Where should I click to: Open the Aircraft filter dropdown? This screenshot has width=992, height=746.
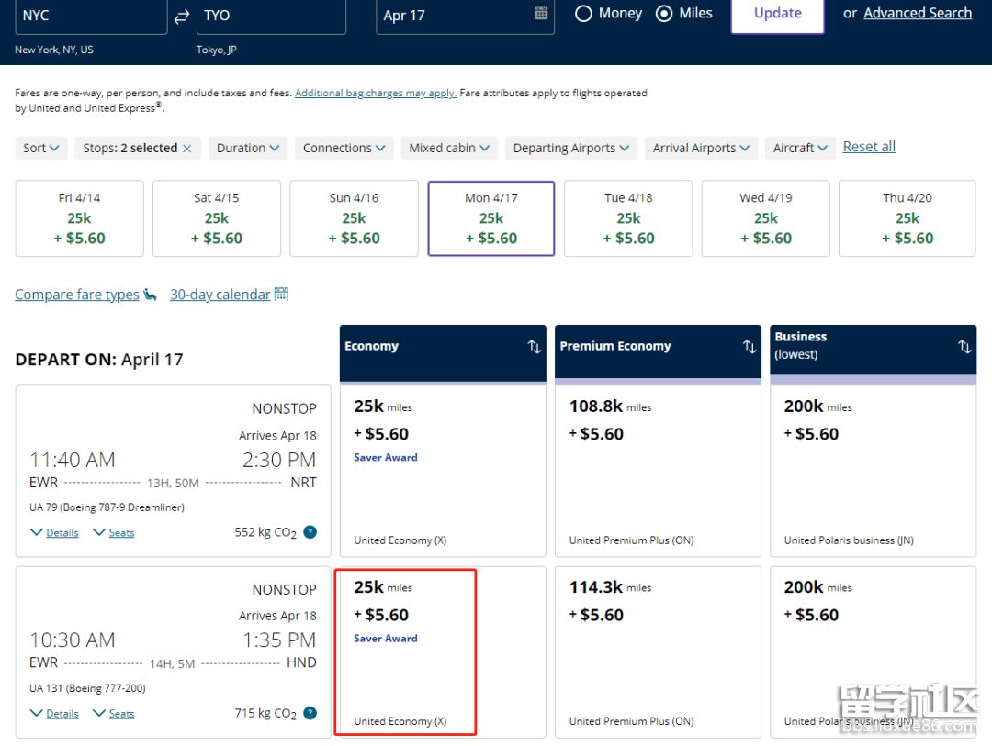coord(800,148)
